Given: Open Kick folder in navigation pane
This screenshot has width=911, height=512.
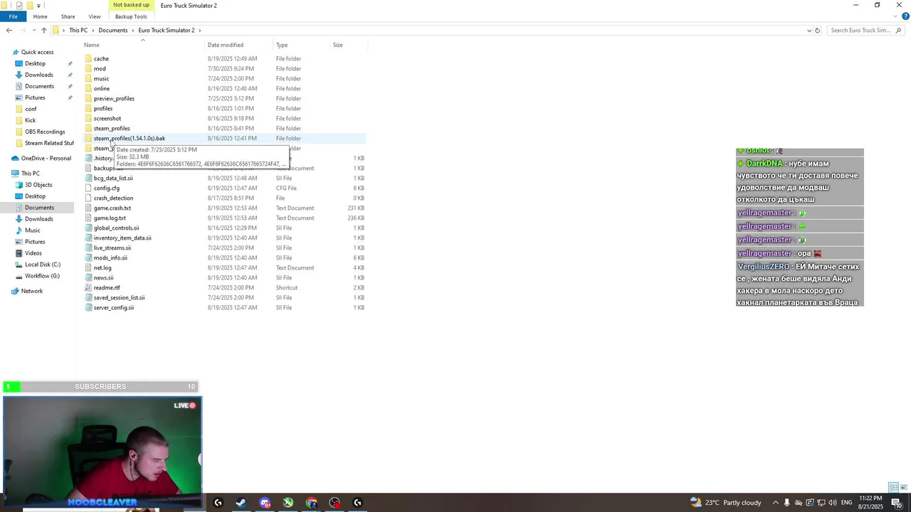Looking at the screenshot, I should (30, 120).
